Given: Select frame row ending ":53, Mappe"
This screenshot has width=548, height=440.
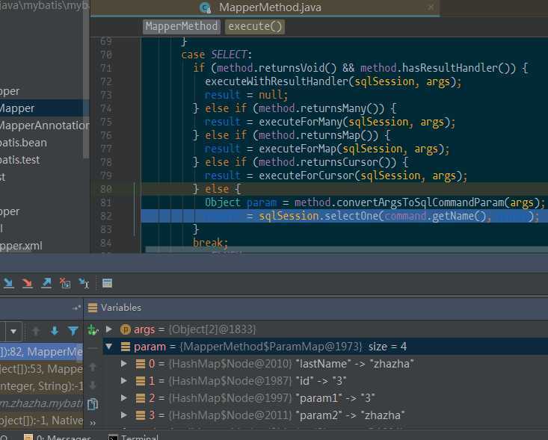Looking at the screenshot, I should [42, 369].
